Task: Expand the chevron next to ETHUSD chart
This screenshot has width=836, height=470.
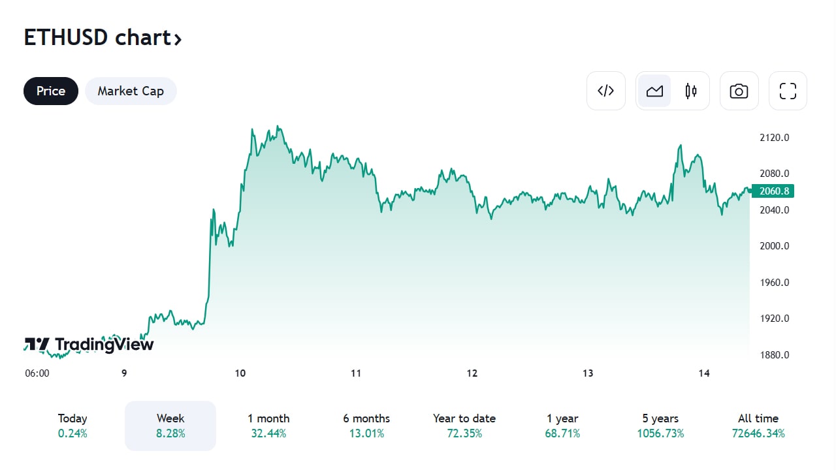Action: 177,39
